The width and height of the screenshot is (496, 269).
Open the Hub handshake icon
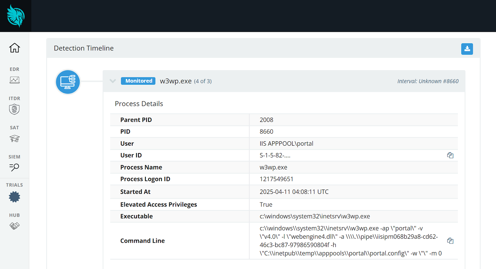click(x=15, y=226)
